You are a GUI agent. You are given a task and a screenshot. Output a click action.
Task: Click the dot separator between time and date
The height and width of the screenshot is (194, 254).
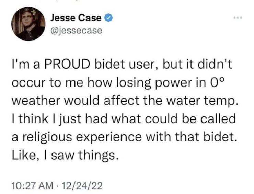tap(57, 186)
